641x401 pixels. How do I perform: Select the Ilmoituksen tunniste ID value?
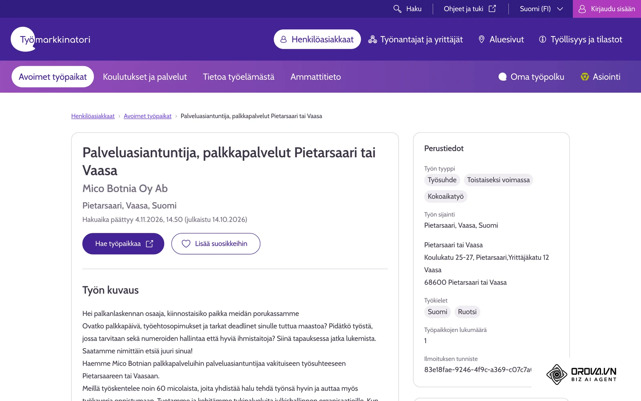point(478,370)
